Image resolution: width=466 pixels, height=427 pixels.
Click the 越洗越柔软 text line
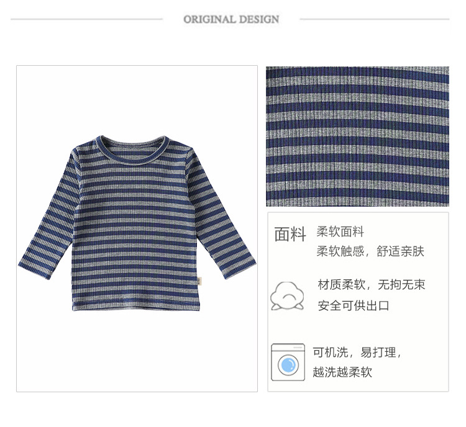tap(342, 372)
